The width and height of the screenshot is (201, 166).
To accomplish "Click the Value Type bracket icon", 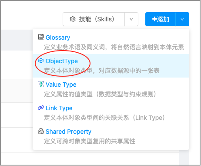I will pos(41,84).
